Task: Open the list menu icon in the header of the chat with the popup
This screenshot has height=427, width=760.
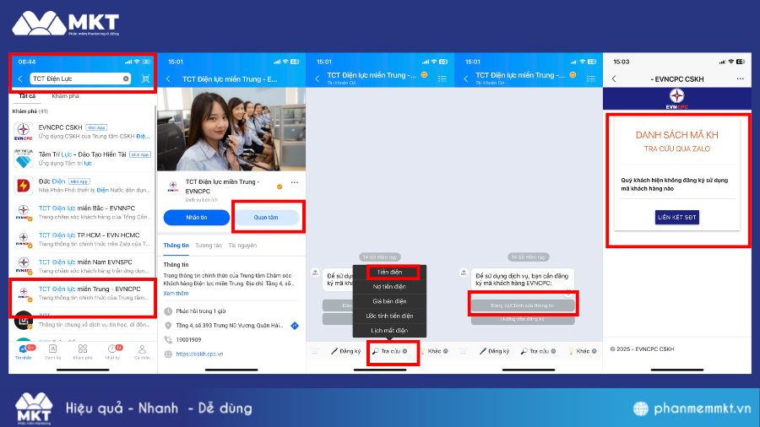Action: pyautogui.click(x=442, y=78)
